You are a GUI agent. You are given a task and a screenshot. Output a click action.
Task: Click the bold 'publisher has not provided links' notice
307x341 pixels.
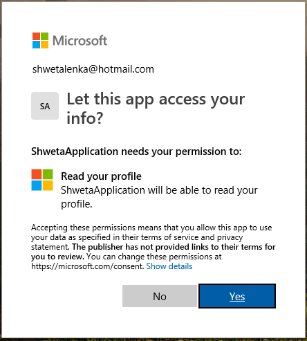[153, 252]
